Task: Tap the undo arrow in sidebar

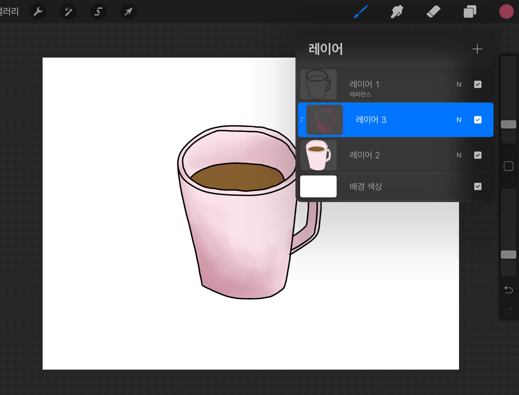Action: 508,290
